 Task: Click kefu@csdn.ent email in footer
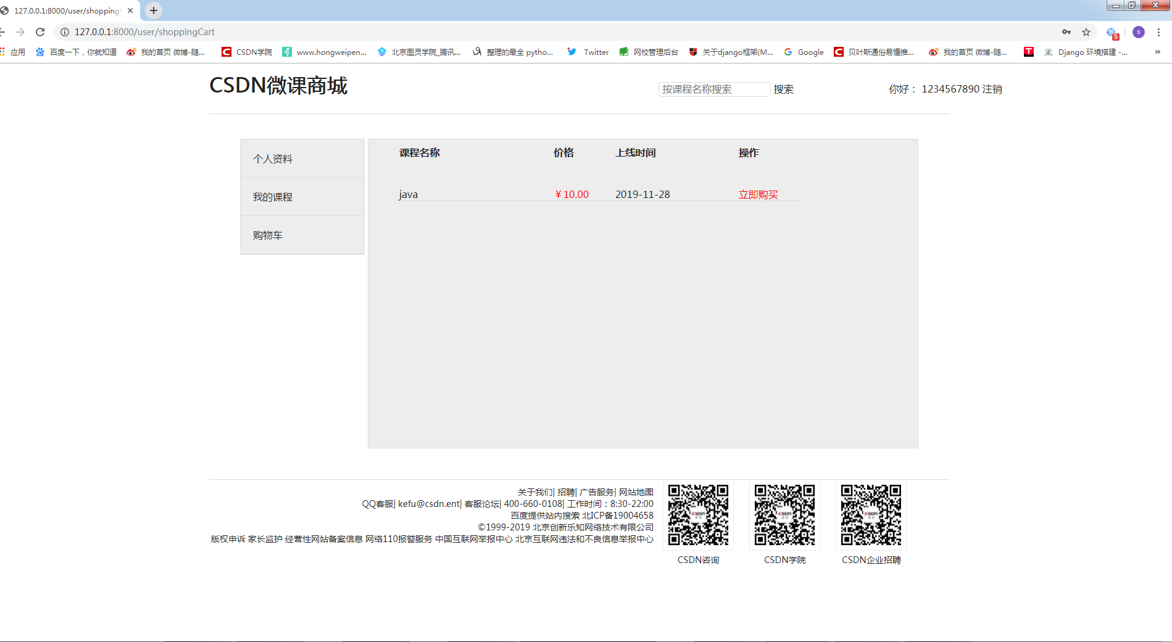pyautogui.click(x=429, y=504)
